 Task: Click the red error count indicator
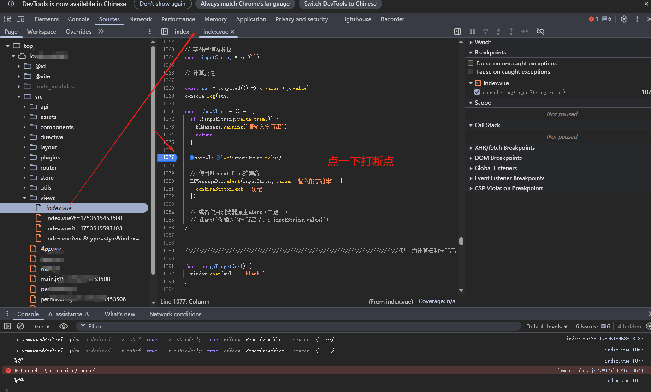pyautogui.click(x=593, y=19)
